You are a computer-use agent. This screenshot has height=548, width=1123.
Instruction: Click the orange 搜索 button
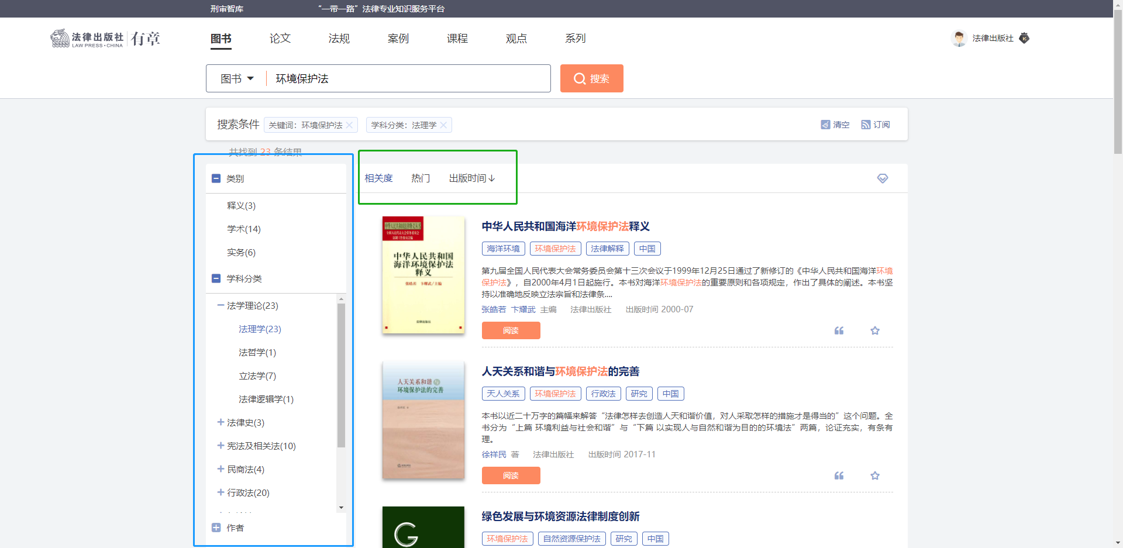pyautogui.click(x=591, y=79)
